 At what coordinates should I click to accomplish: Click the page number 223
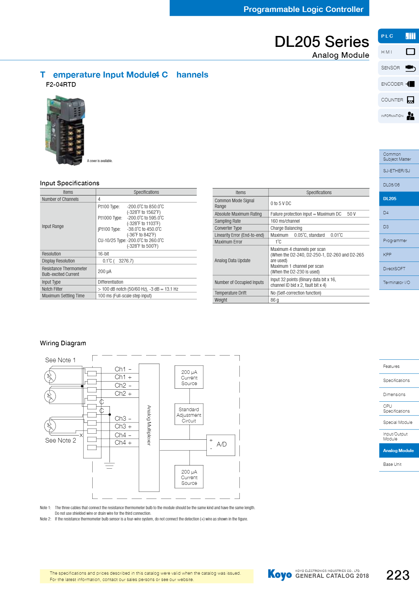(x=398, y=575)
